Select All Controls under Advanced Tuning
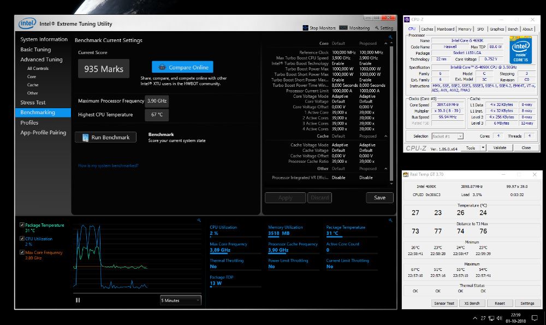Viewport: 546px width, 325px height. coord(38,69)
